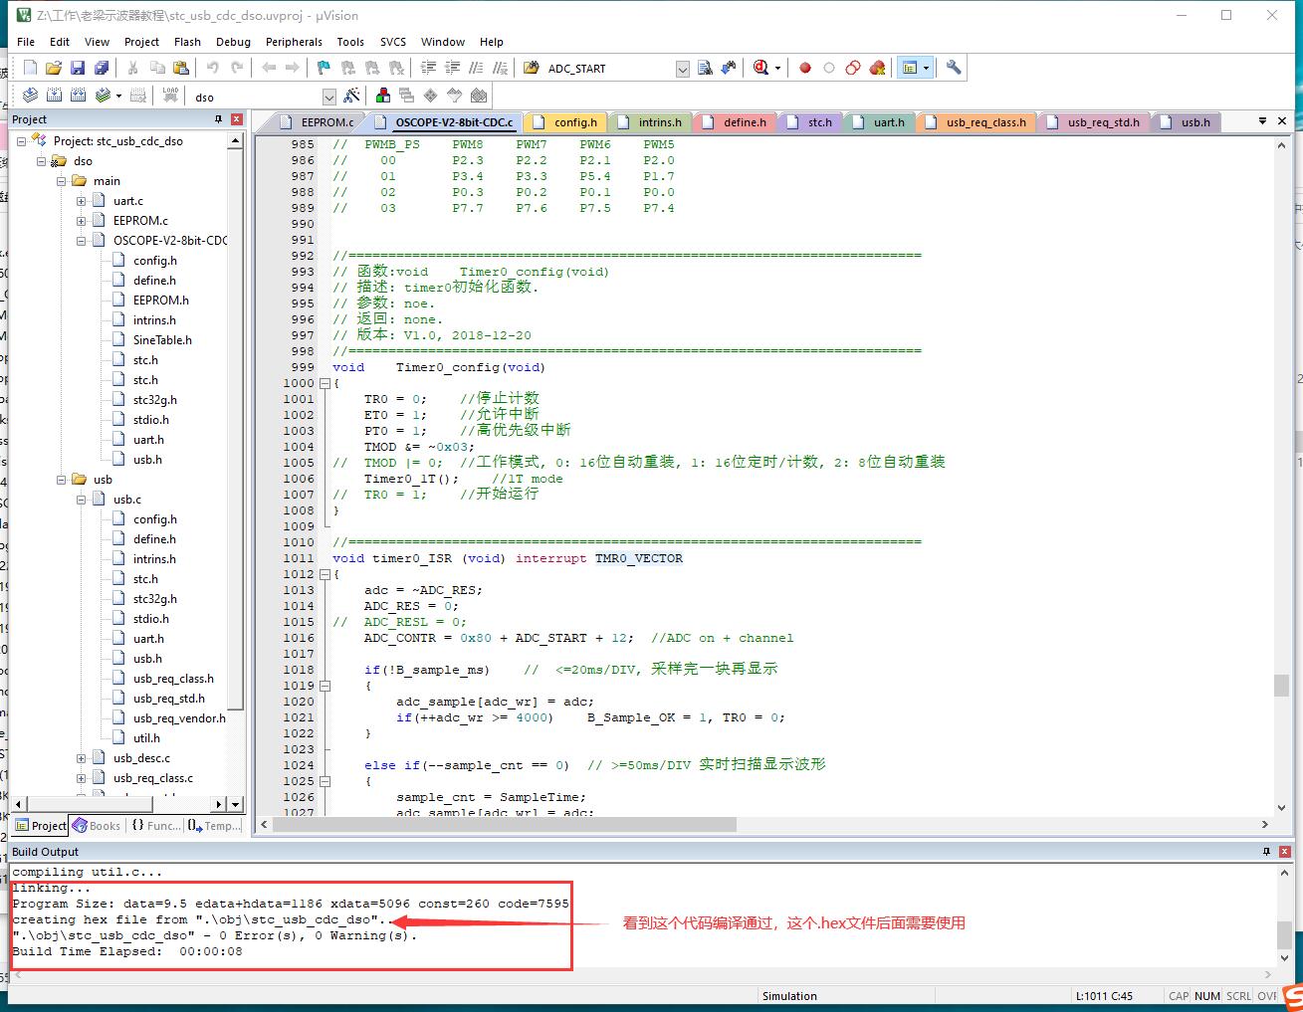The image size is (1303, 1012).
Task: Open the Debug menu
Action: click(x=233, y=42)
